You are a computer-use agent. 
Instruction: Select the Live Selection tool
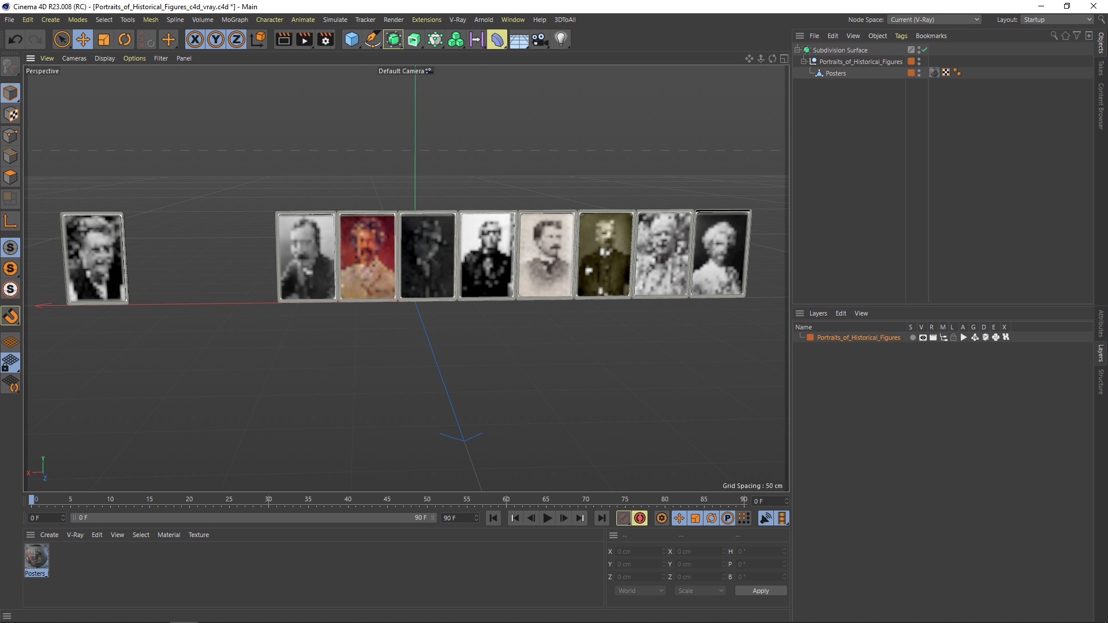click(x=62, y=39)
